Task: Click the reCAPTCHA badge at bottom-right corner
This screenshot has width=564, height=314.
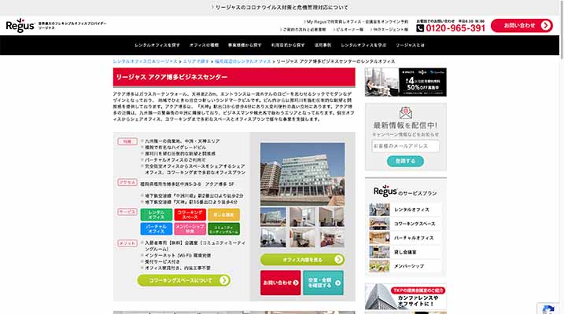Action: pos(550,309)
